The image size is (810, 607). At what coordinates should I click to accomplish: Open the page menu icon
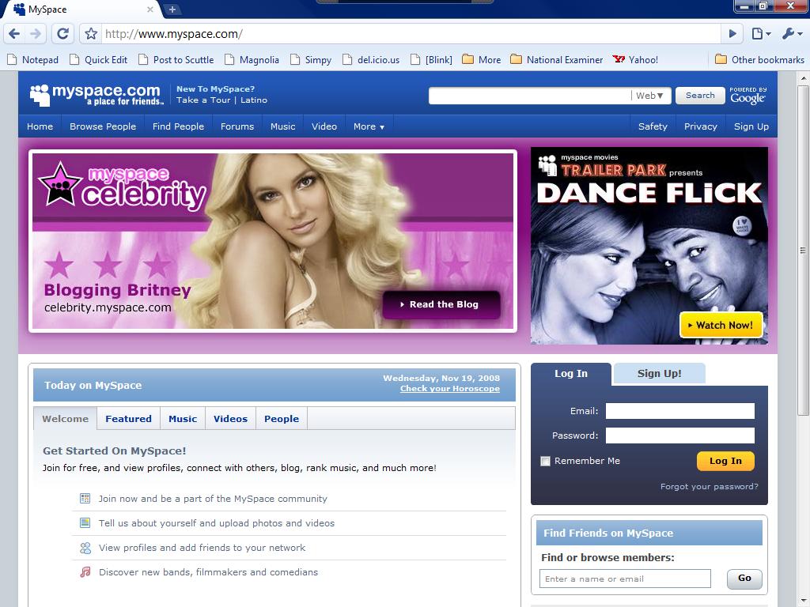(761, 34)
